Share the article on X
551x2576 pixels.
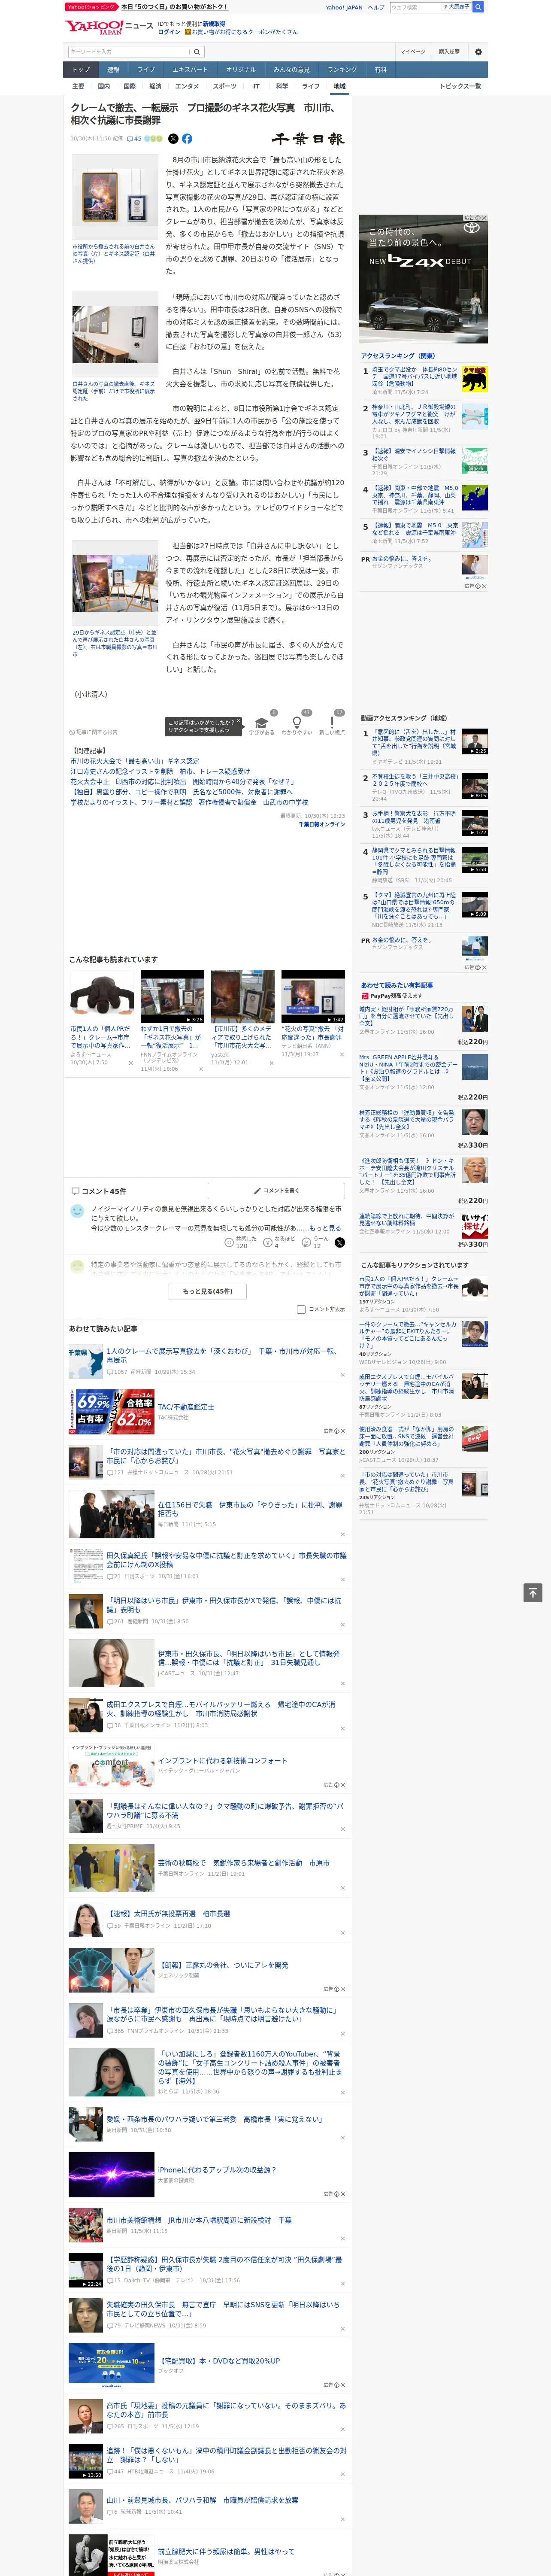point(173,139)
